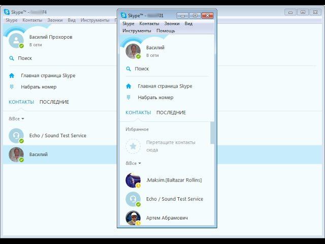The height and width of the screenshot is (244, 325).
Task: Open the Вид menu in the back window
Action: (x=72, y=20)
